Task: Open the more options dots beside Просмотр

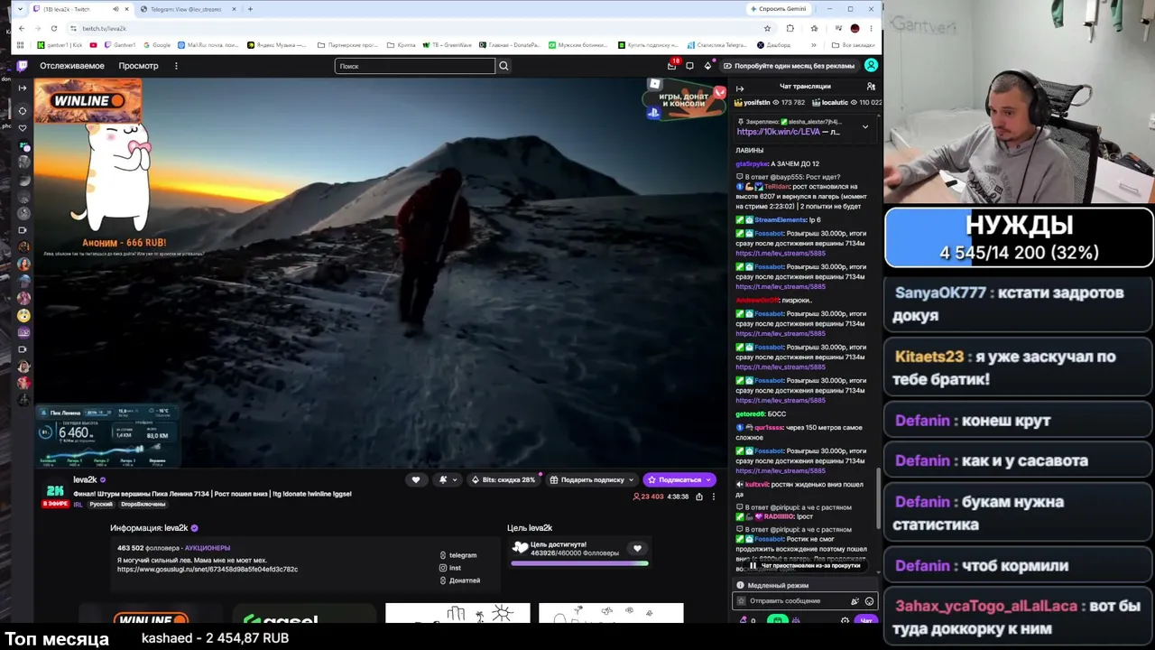Action: pyautogui.click(x=176, y=66)
